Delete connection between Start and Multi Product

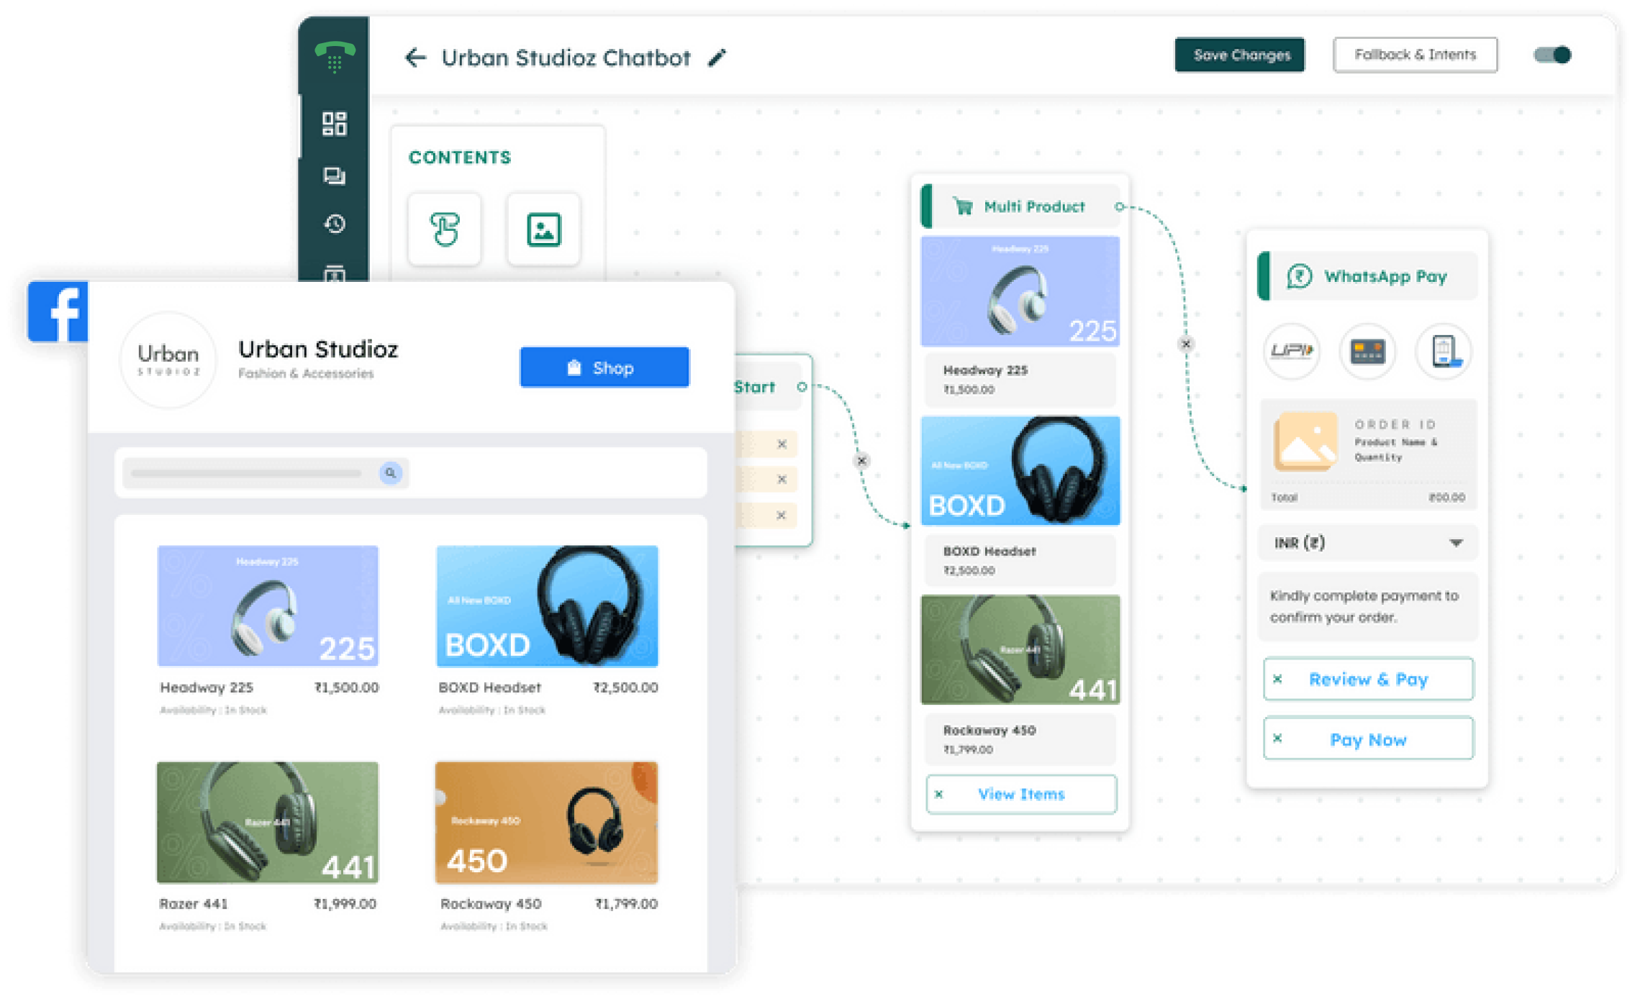[861, 460]
